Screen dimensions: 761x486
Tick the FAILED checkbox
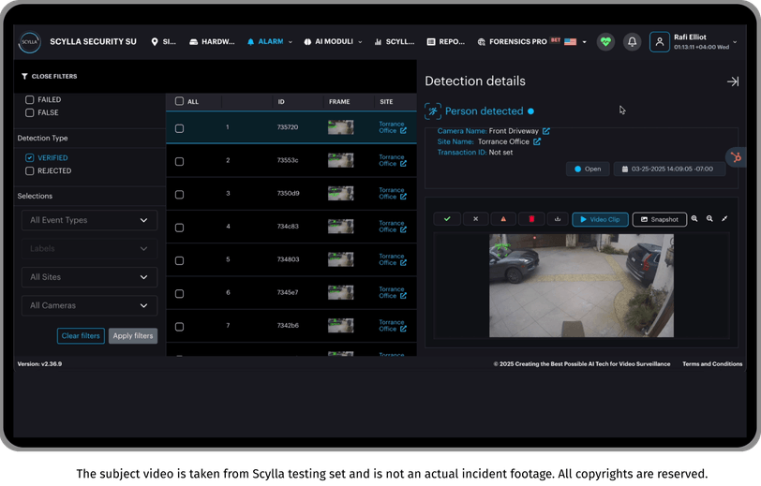(30, 99)
